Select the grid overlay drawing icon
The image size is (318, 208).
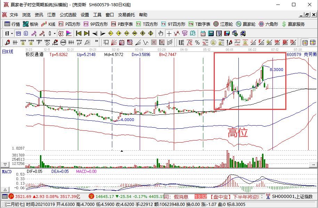154,42
